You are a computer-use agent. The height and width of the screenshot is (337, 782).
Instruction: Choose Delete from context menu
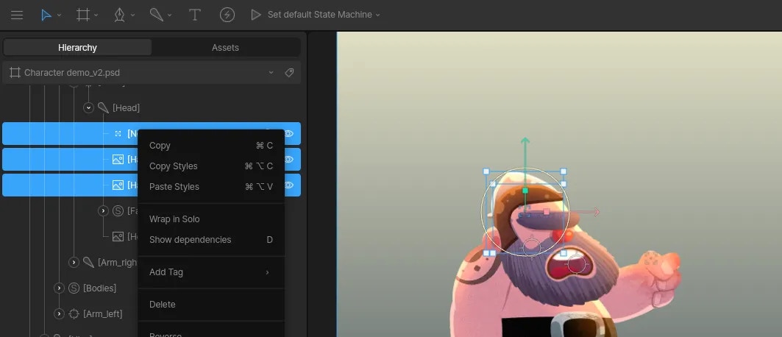pyautogui.click(x=211, y=304)
